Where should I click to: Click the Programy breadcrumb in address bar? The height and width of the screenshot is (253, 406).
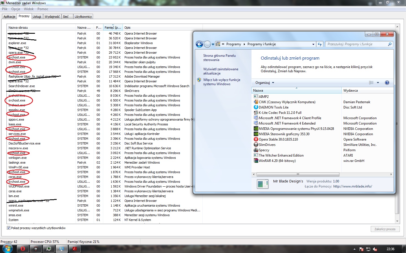(234, 44)
